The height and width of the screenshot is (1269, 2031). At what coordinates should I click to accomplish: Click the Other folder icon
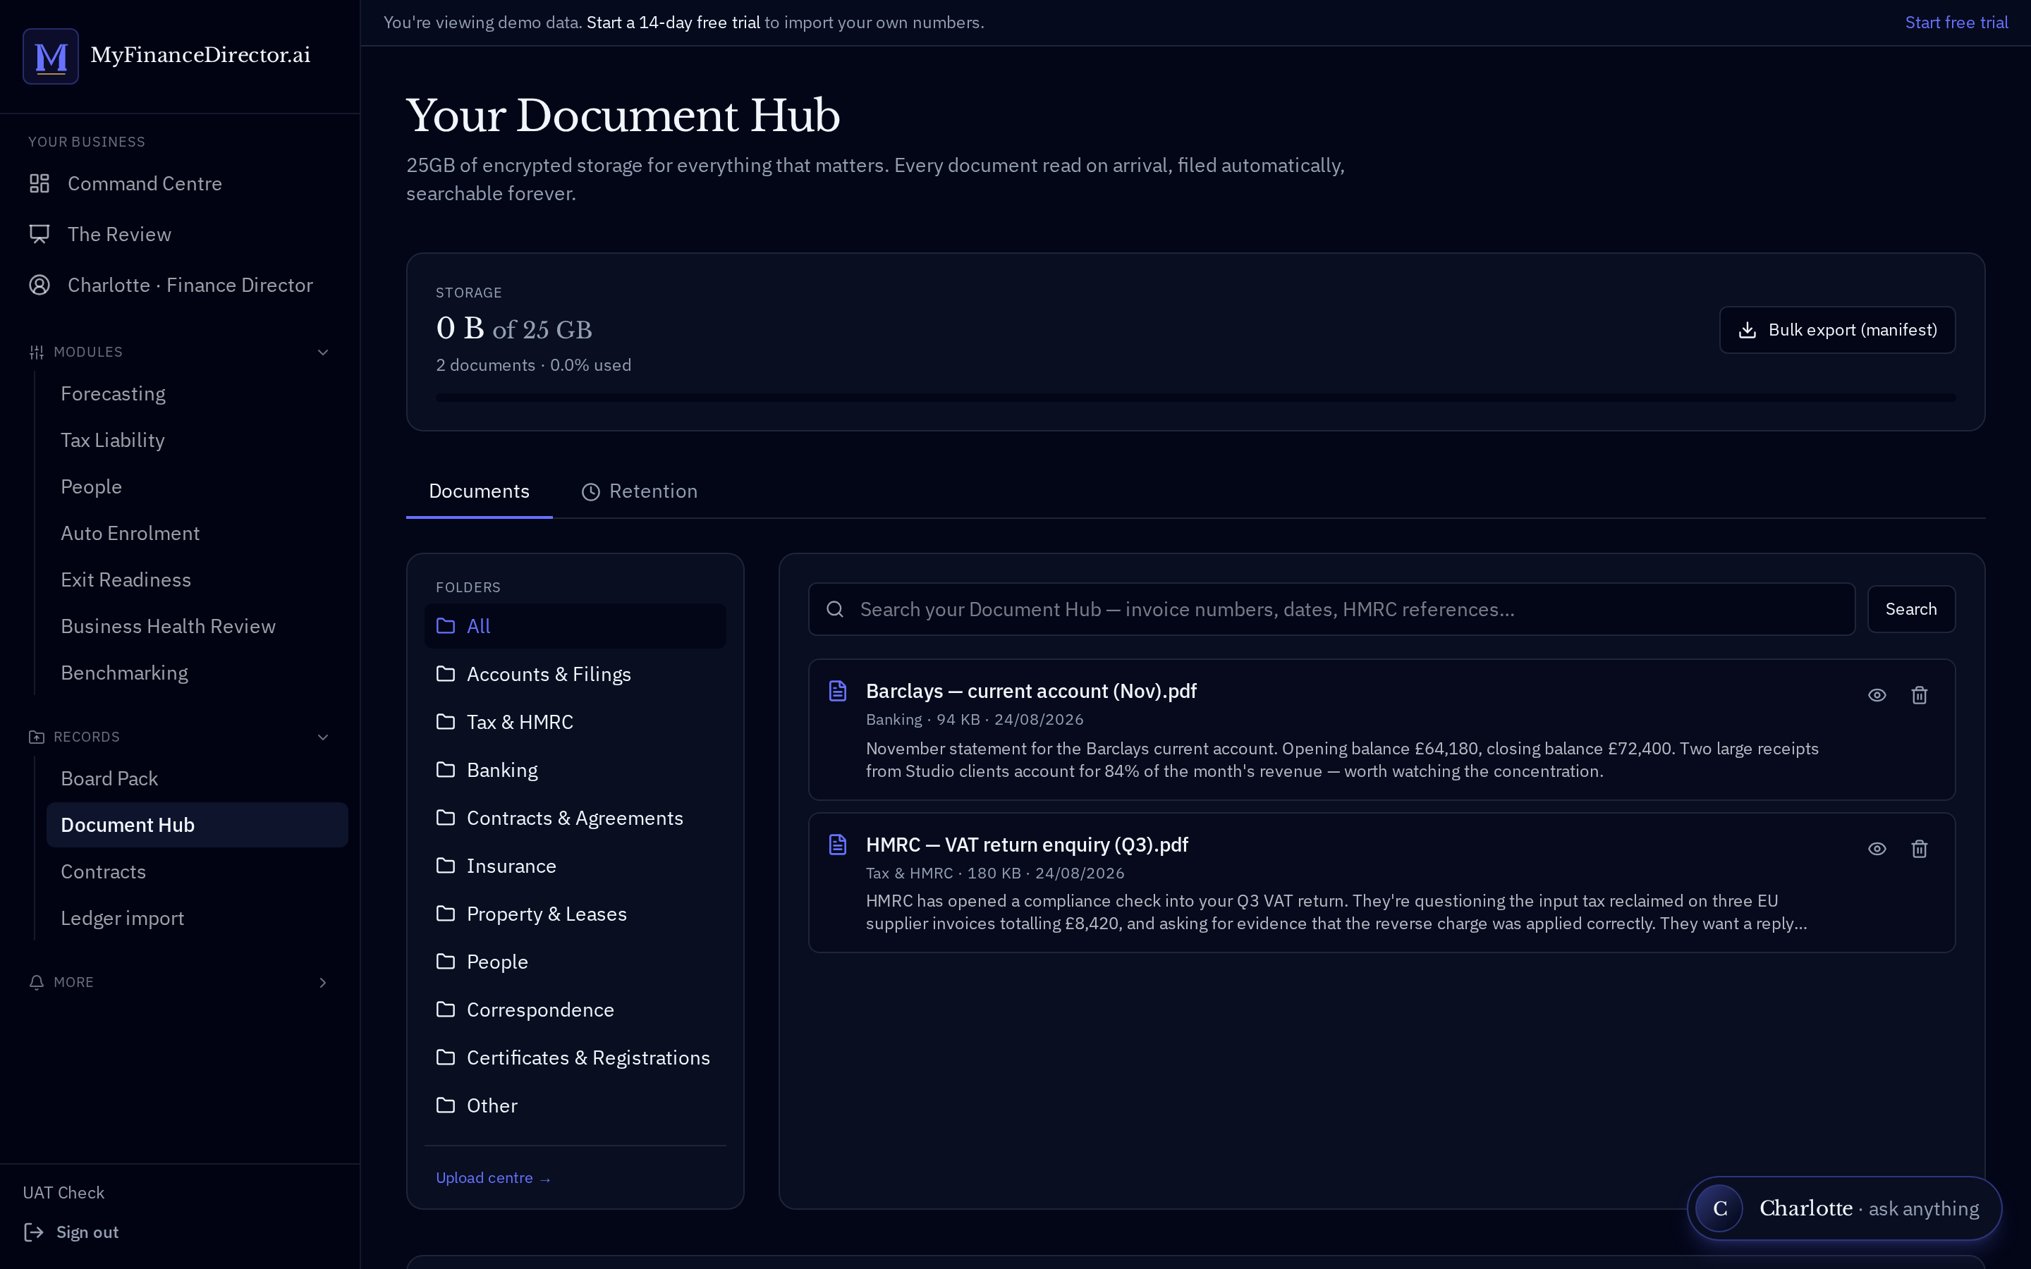click(446, 1105)
